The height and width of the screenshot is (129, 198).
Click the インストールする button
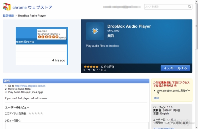click(x=175, y=68)
